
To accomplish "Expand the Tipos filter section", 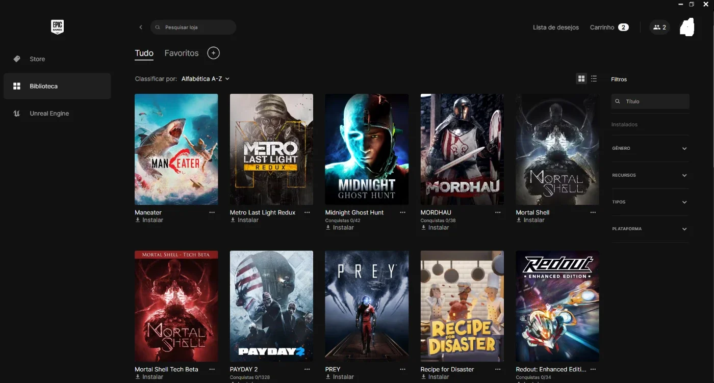I will tap(650, 202).
